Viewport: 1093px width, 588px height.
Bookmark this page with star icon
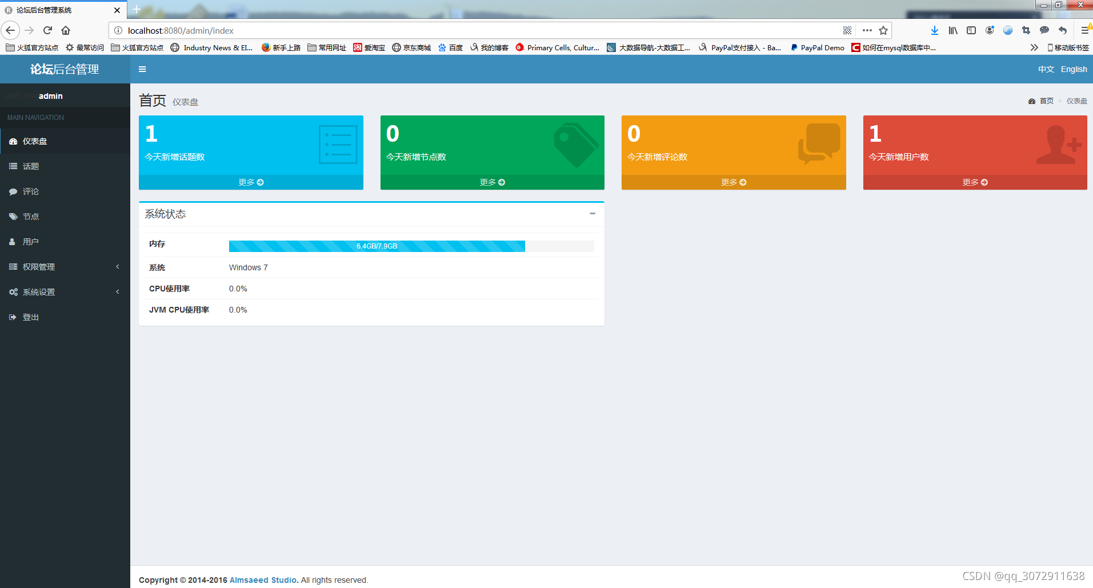883,30
